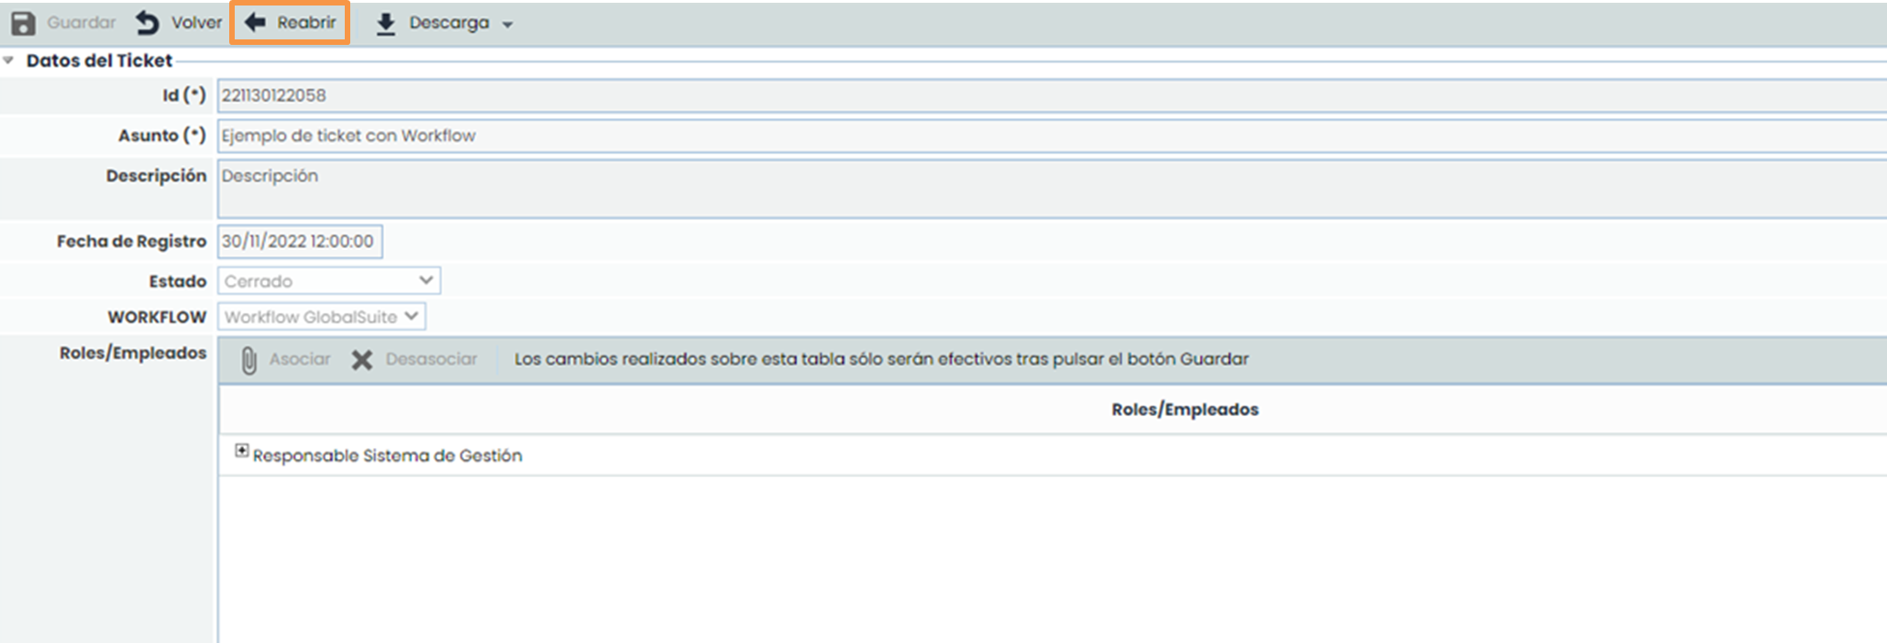Collapse the Datos del Ticket section triangle
The image size is (1887, 643).
coord(9,60)
